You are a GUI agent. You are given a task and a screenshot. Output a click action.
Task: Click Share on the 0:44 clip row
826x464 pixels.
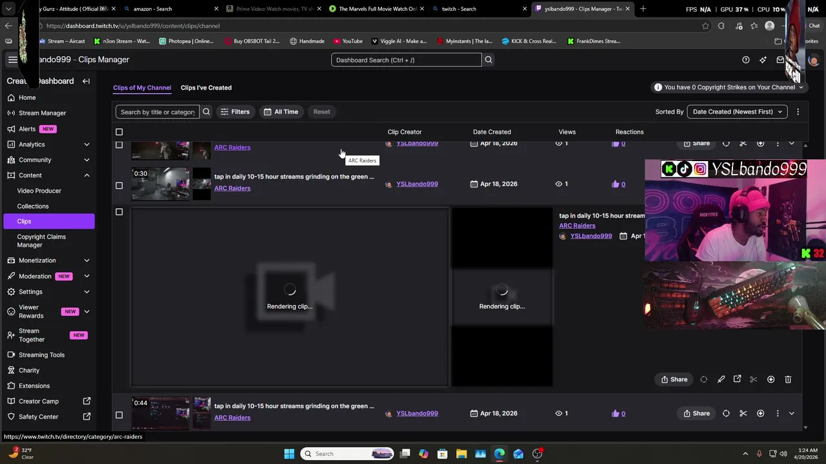click(697, 414)
